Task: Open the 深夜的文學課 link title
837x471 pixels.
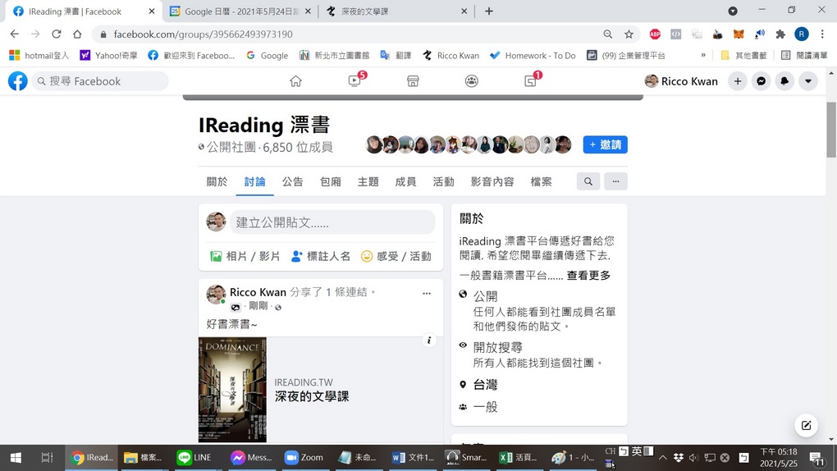Action: click(312, 397)
